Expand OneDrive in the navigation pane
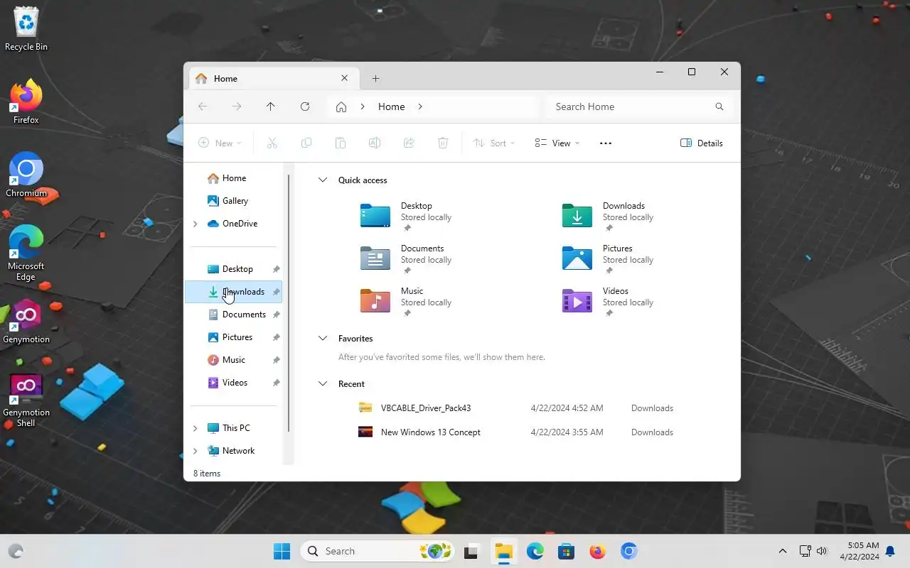This screenshot has width=910, height=568. tap(196, 224)
